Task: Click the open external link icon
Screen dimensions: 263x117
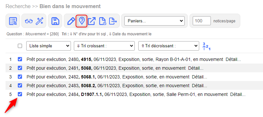Action: pos(92,21)
